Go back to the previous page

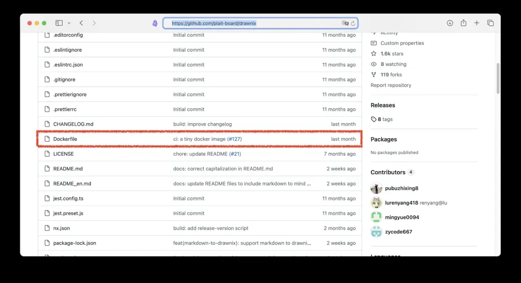[x=81, y=23]
